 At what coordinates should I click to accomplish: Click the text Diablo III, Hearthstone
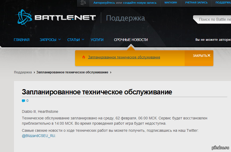(x=40, y=112)
